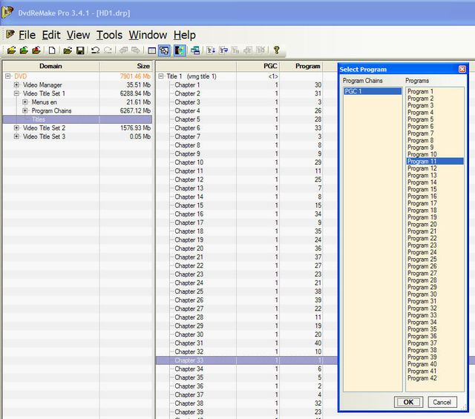475x419 pixels.
Task: Click the PGC column header
Action: click(x=258, y=66)
